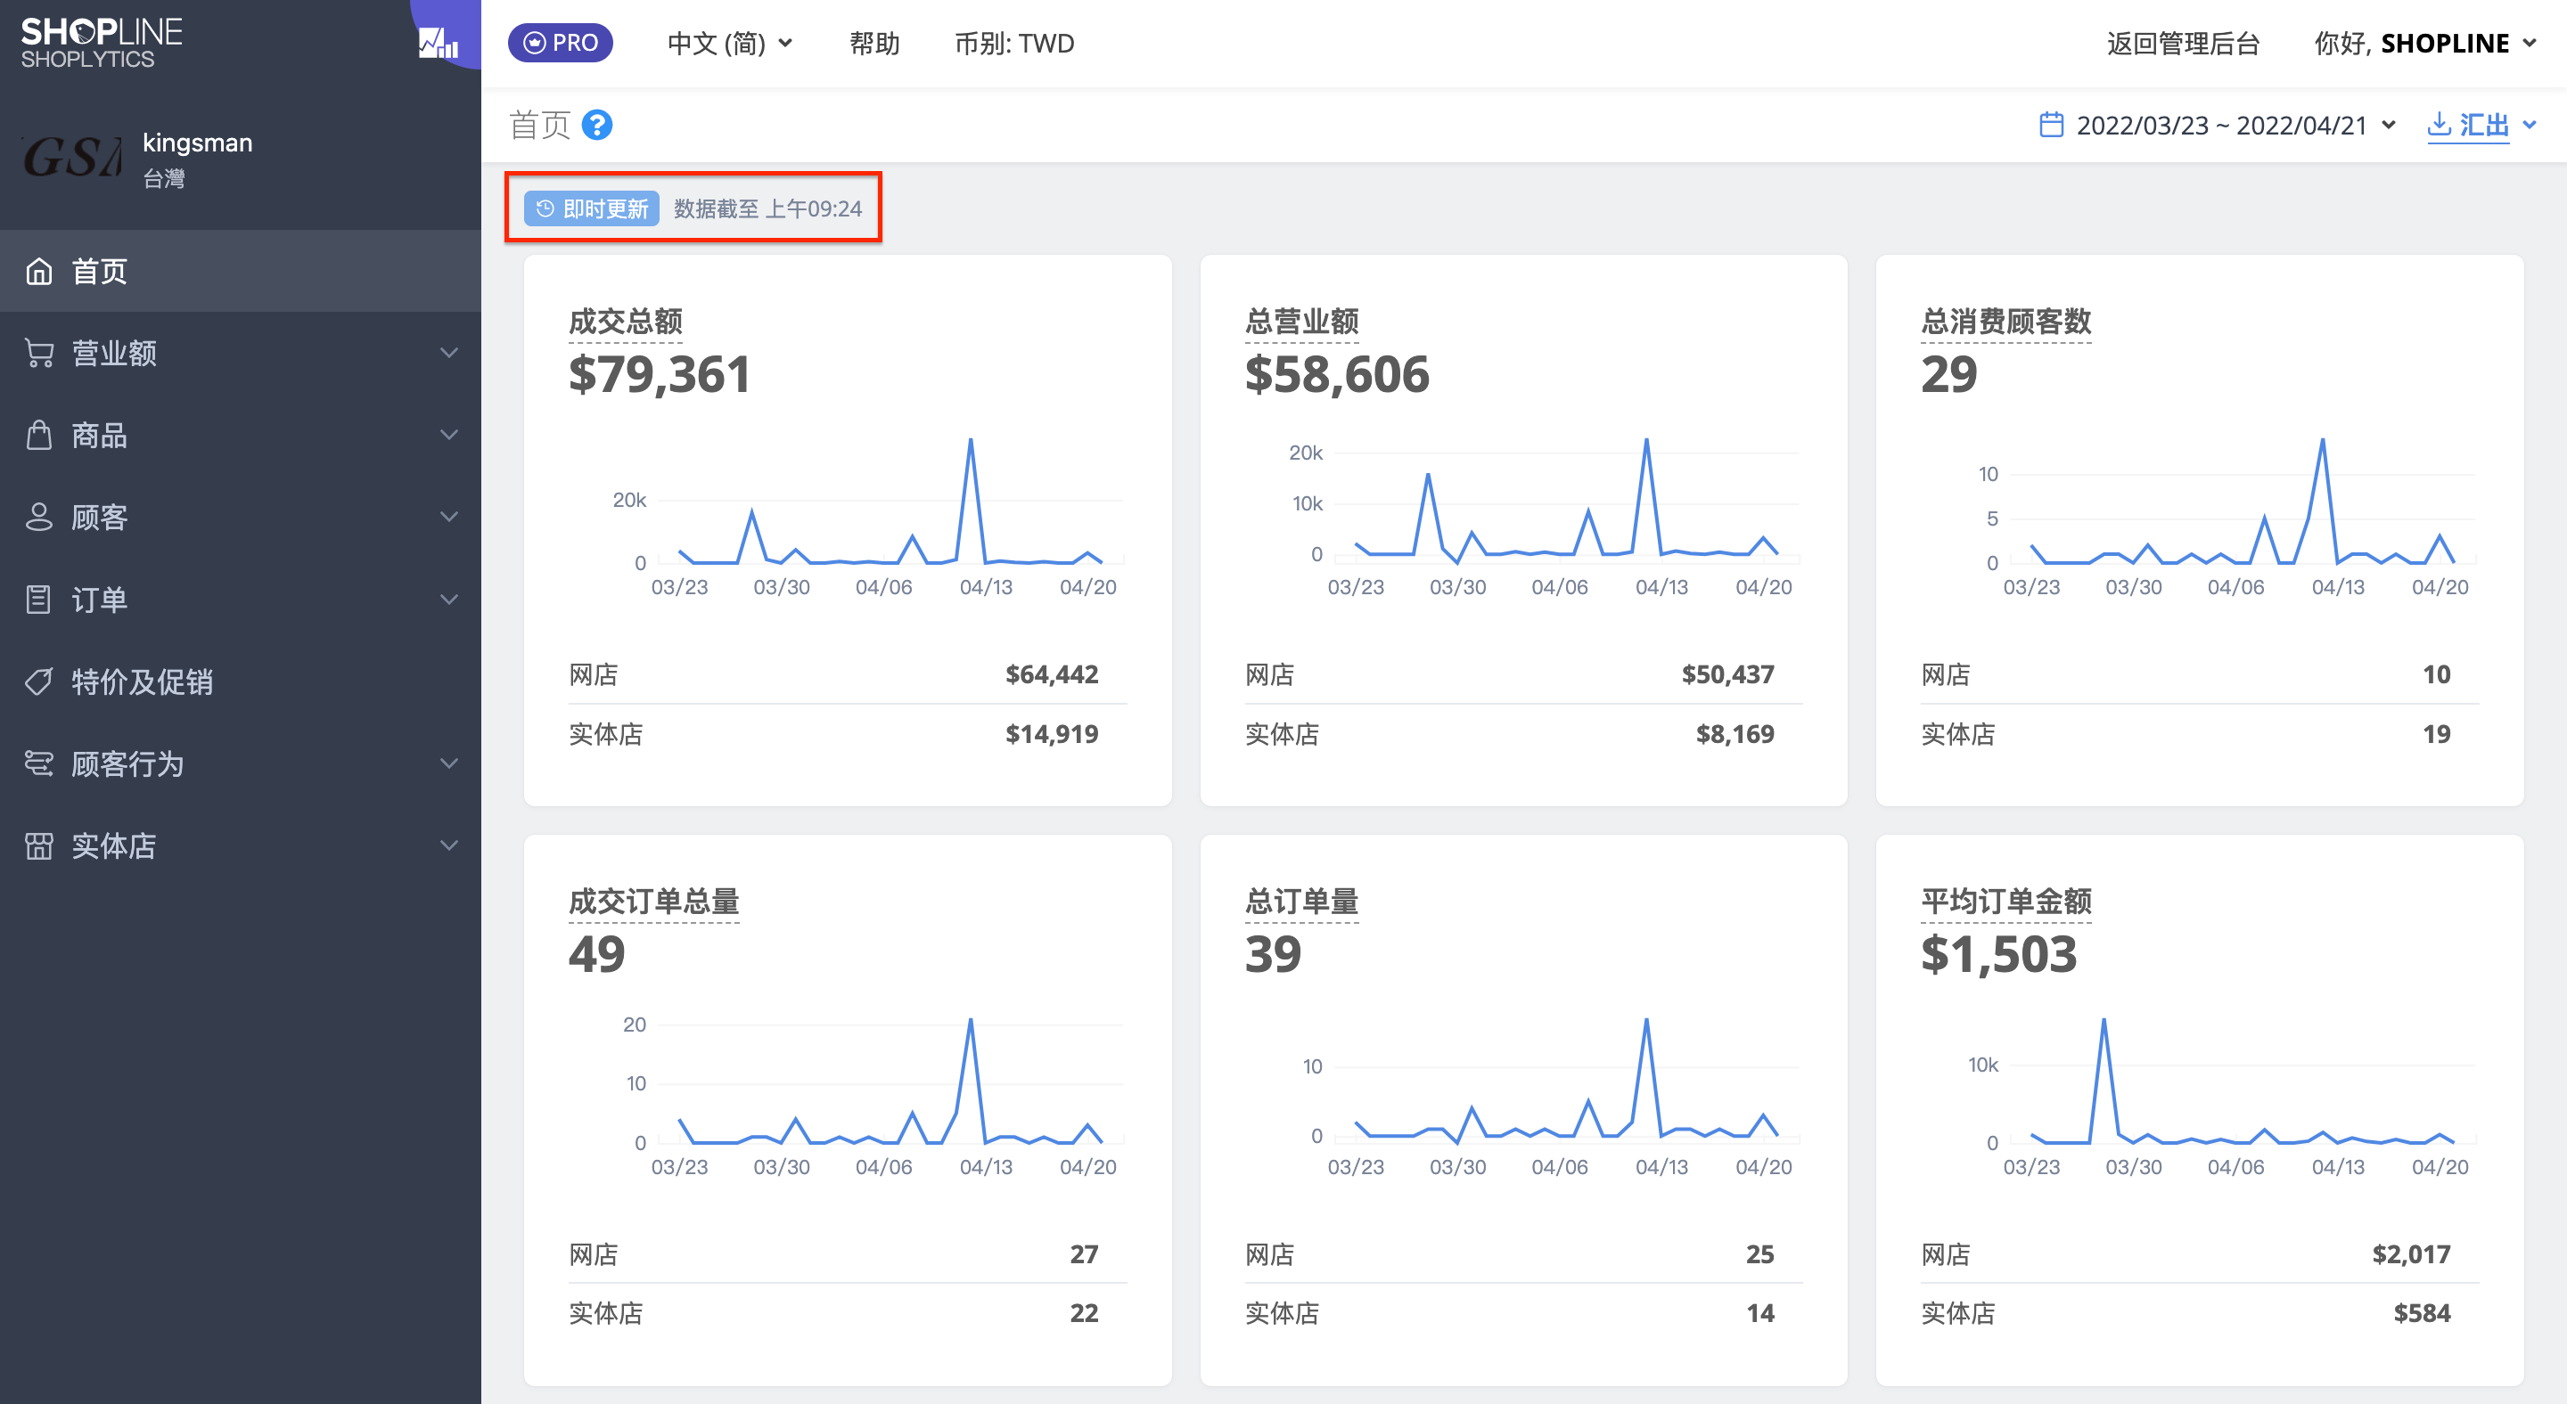
Task: Open the 汇出 export dropdown arrow
Action: coord(2530,126)
